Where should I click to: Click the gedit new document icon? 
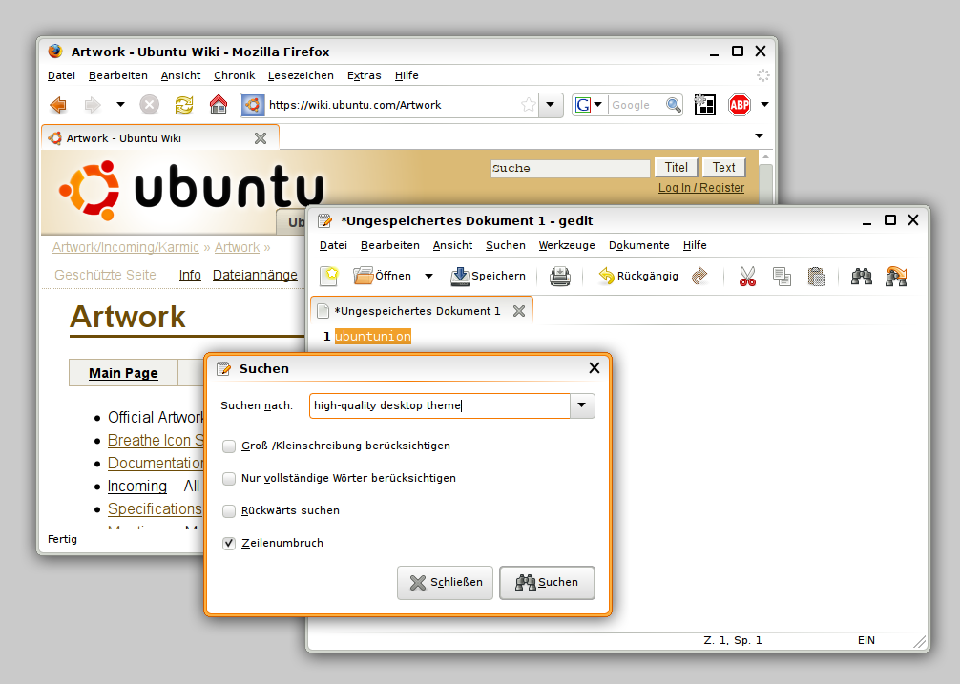pos(329,277)
